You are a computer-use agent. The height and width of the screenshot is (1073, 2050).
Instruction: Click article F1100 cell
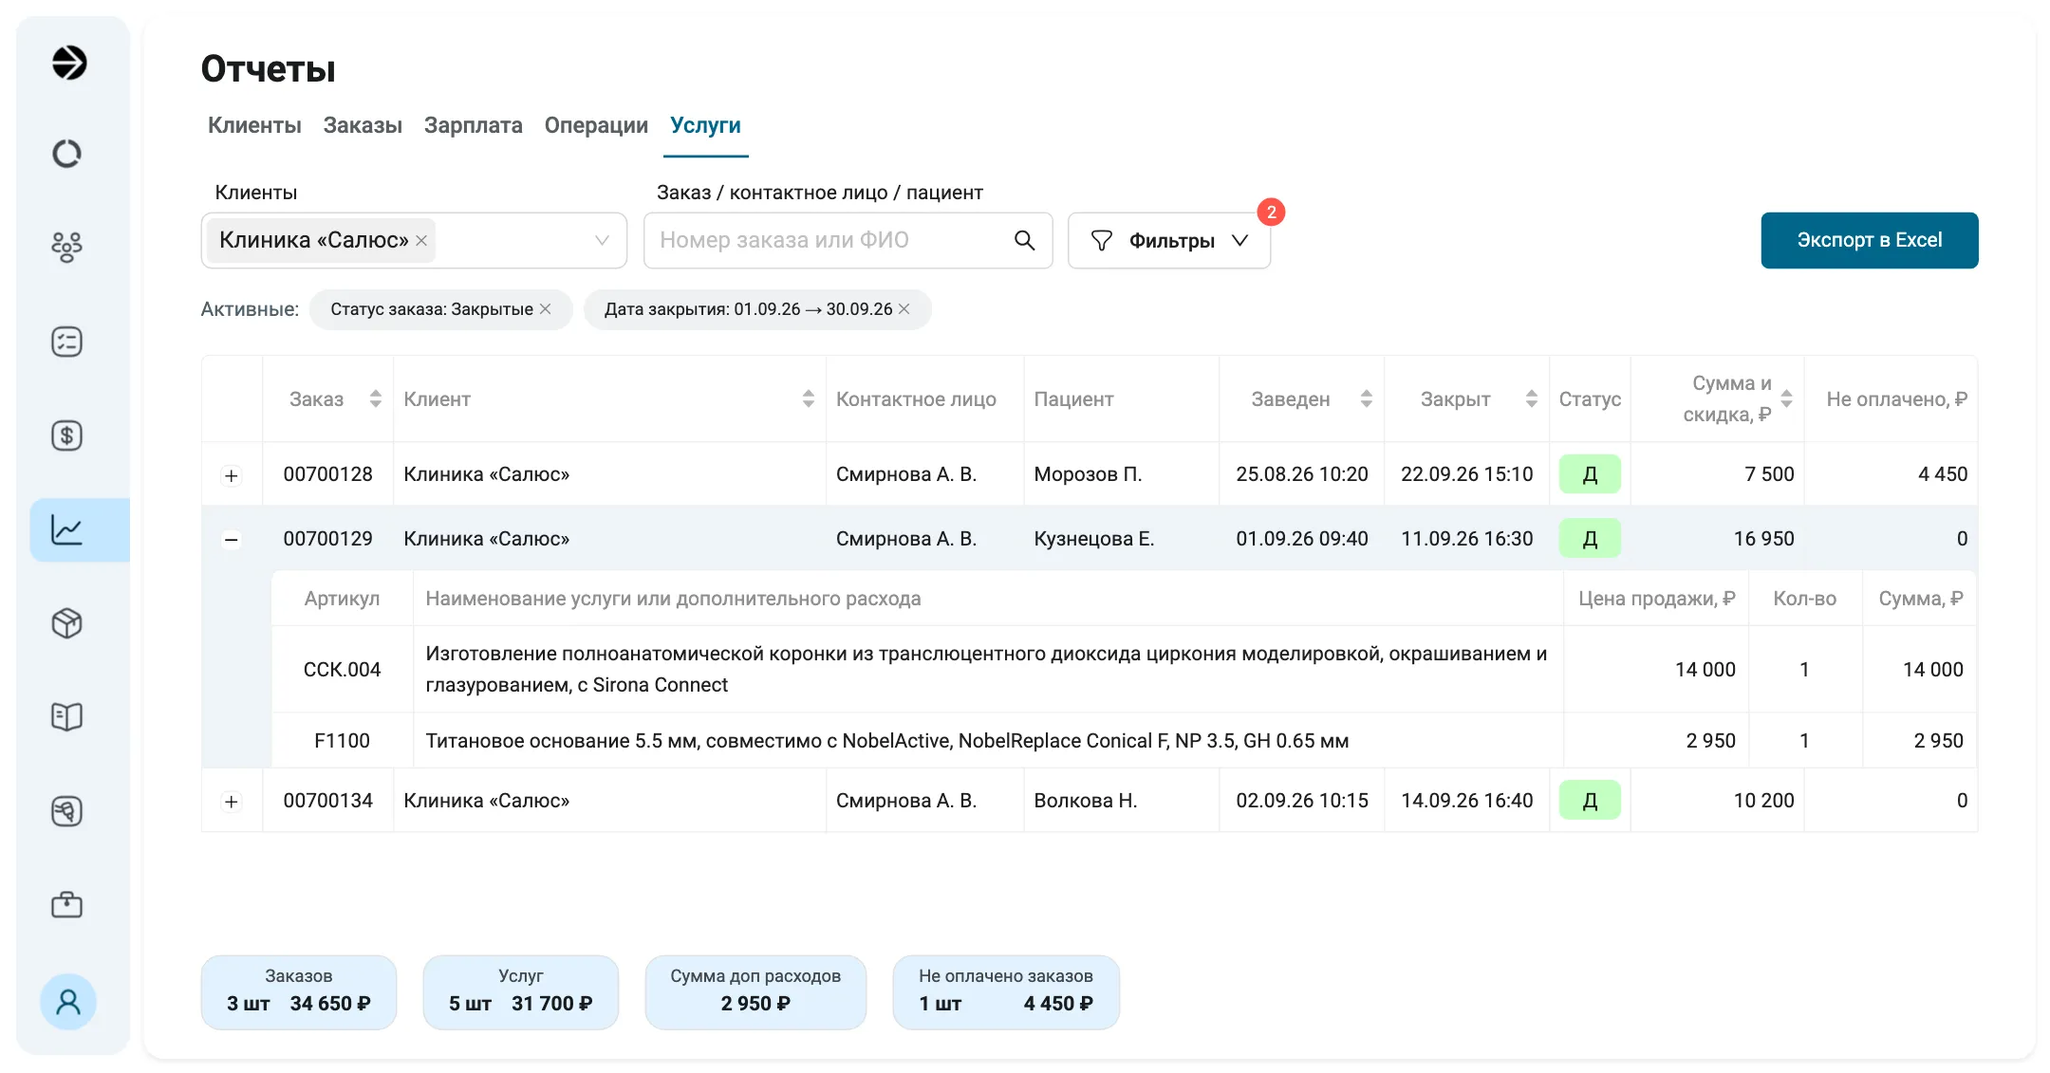[x=342, y=741]
